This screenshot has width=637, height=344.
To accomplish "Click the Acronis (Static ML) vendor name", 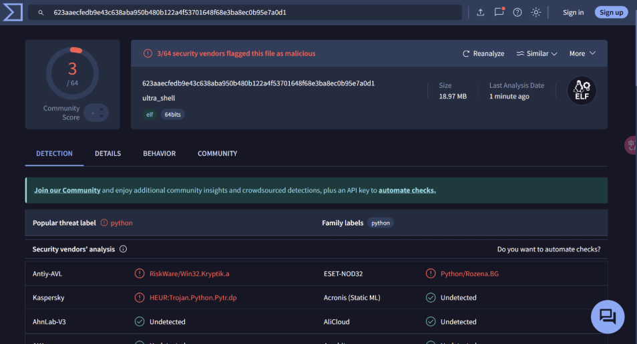I will tap(352, 298).
